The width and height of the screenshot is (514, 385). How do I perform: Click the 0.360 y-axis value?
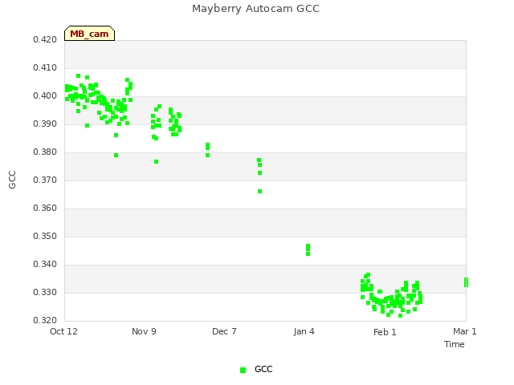[45, 209]
